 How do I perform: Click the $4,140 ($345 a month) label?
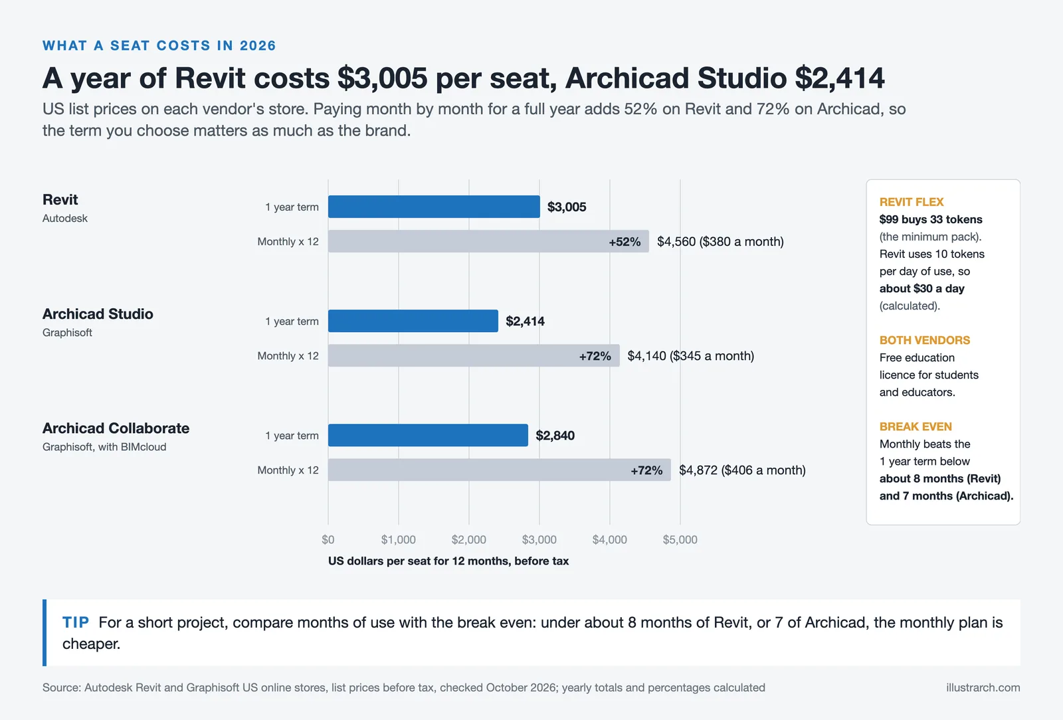(x=690, y=355)
